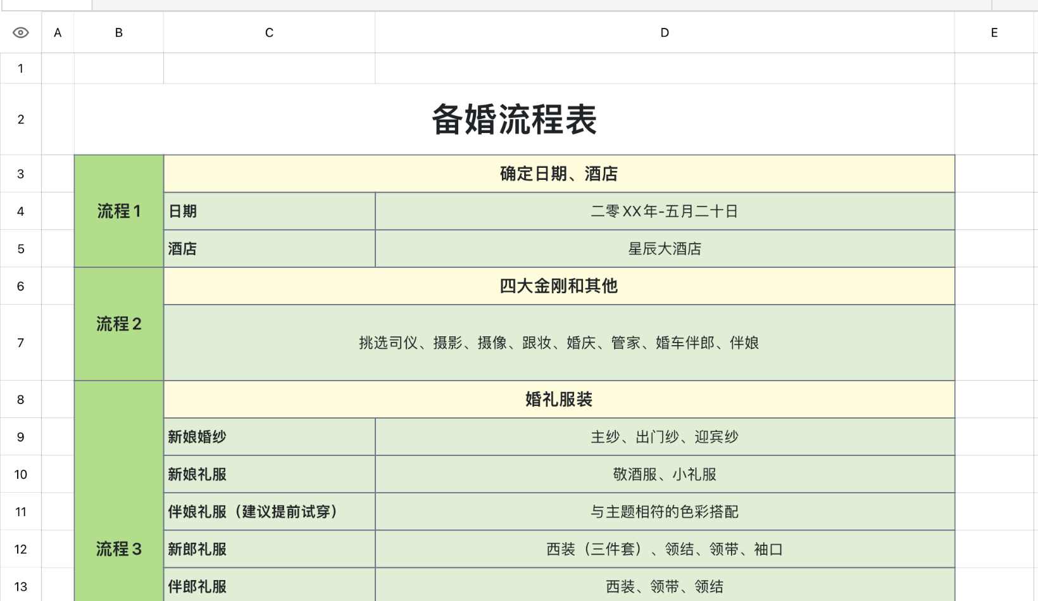Screen dimensions: 1038x601
Task: Click the 敬酒服、小礼服 cell
Action: coord(665,474)
